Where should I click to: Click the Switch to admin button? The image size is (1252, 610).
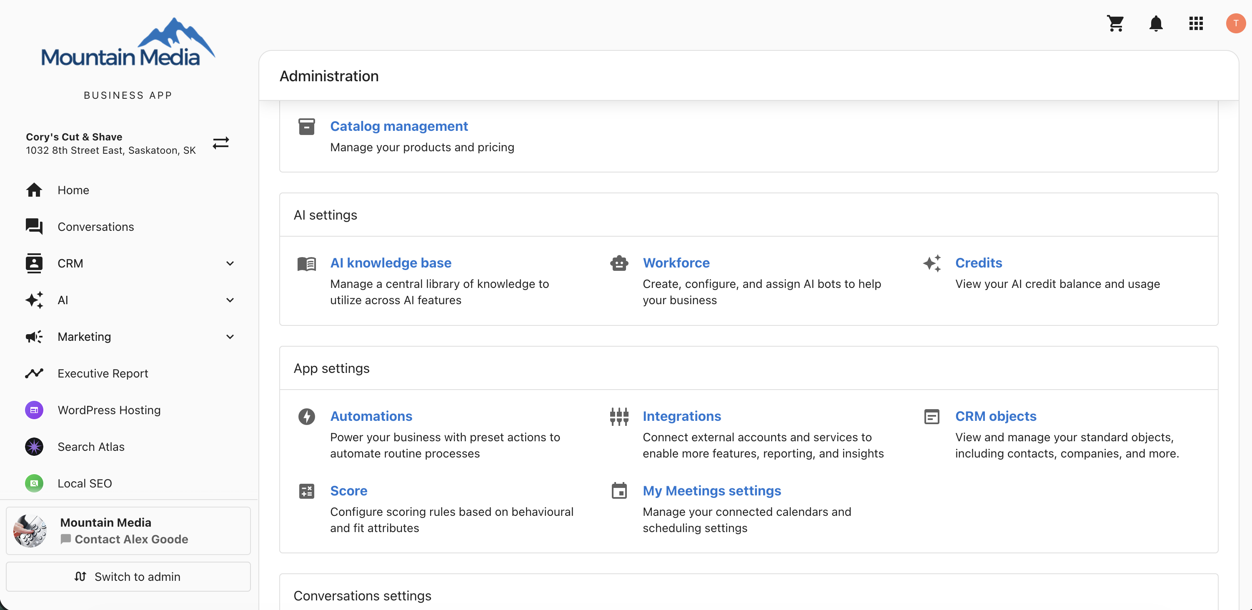(x=128, y=577)
